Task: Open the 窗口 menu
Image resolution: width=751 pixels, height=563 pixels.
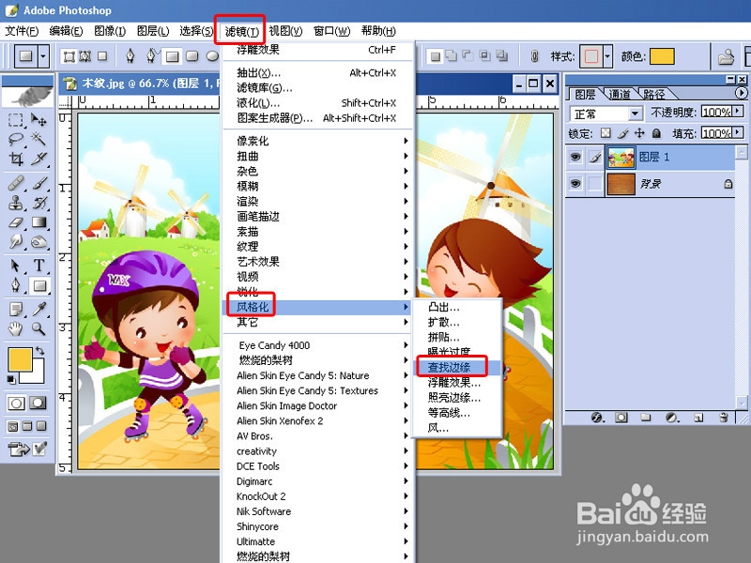Action: click(332, 31)
